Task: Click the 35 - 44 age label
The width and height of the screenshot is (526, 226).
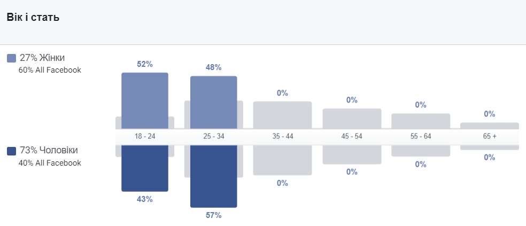Action: tap(283, 137)
